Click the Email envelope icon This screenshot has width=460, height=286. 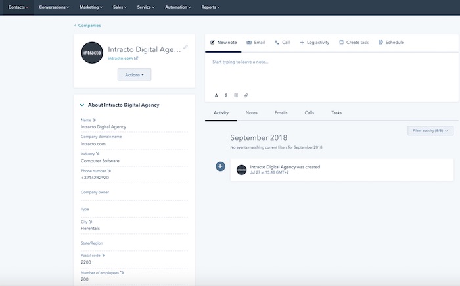(249, 43)
